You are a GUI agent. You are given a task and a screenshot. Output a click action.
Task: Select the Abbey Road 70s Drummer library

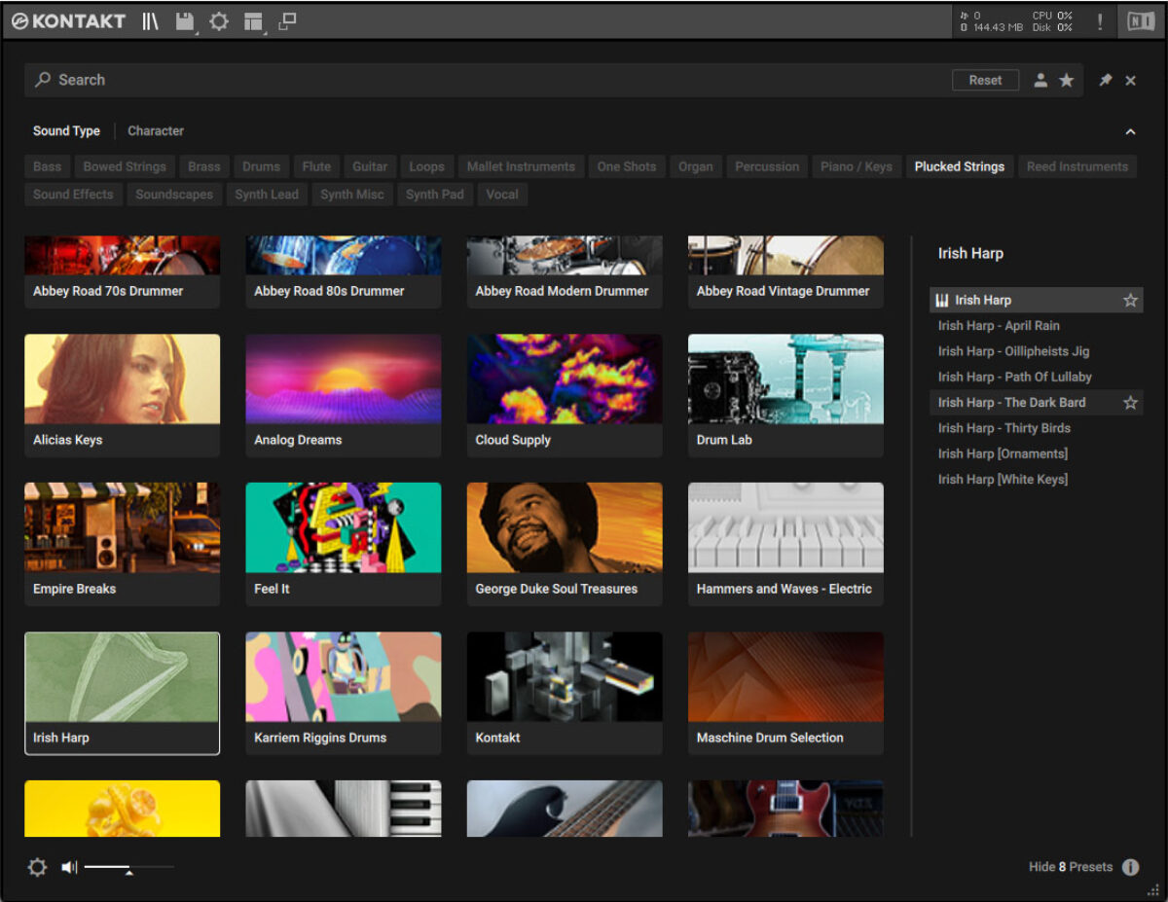[123, 272]
